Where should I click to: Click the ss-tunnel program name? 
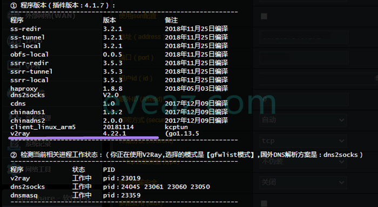tap(27, 37)
